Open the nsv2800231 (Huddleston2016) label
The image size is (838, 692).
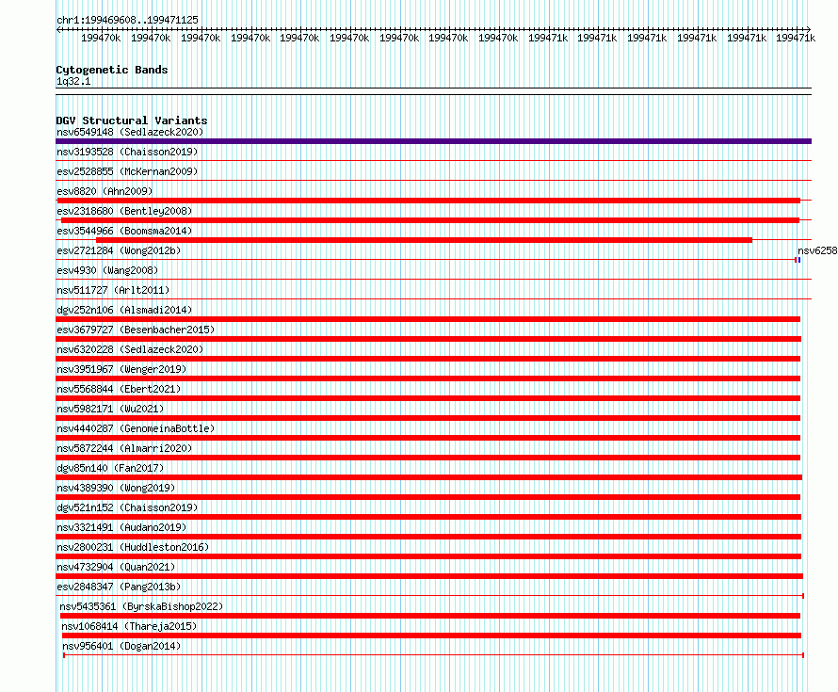(133, 547)
